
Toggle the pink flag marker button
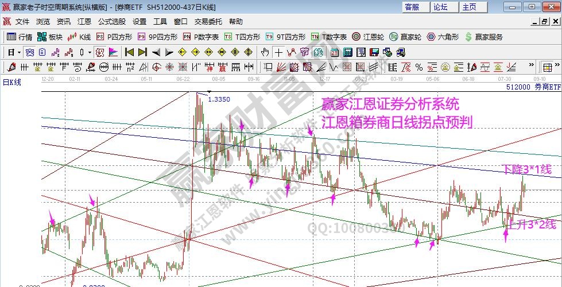point(113,52)
